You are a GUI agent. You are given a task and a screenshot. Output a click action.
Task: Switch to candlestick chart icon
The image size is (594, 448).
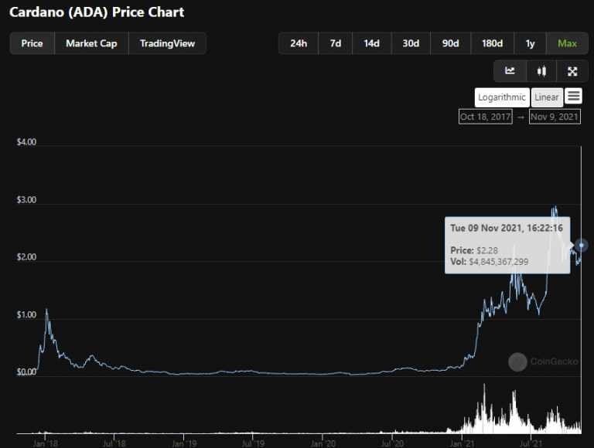[x=541, y=71]
